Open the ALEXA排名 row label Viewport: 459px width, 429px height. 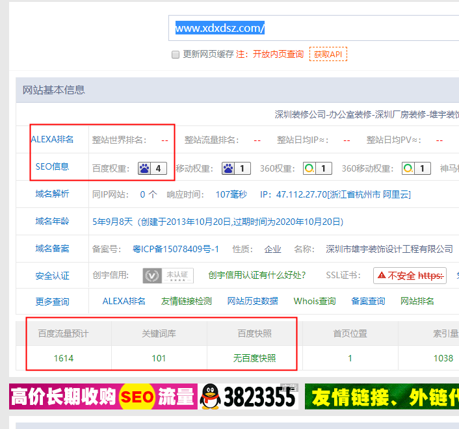(x=52, y=139)
